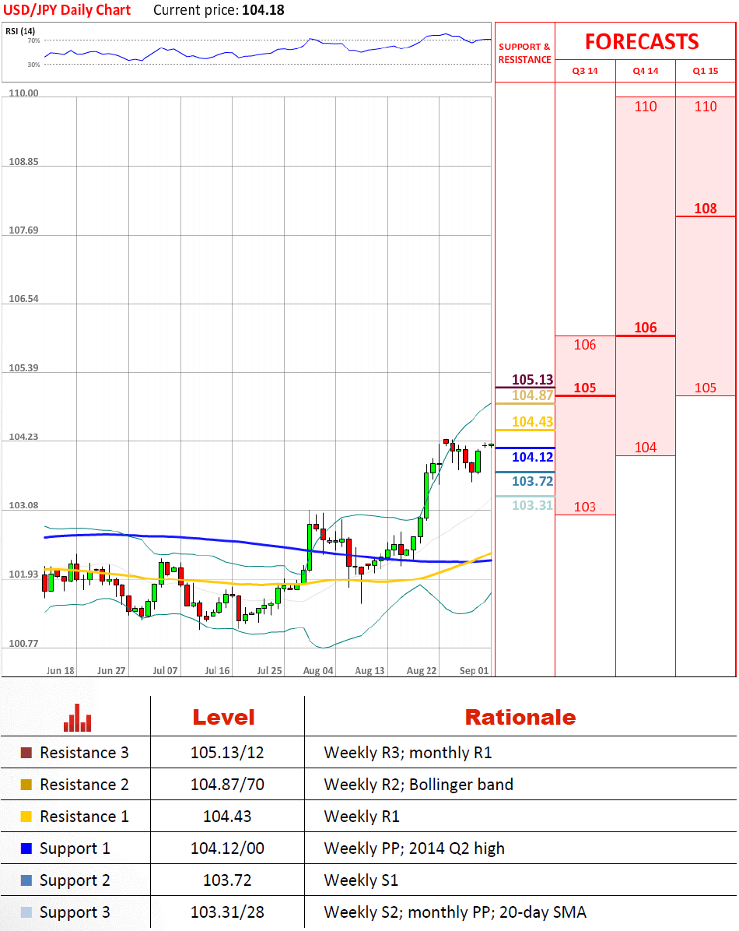
Task: Click the Resistance 1 yellow swatch
Action: pyautogui.click(x=26, y=817)
